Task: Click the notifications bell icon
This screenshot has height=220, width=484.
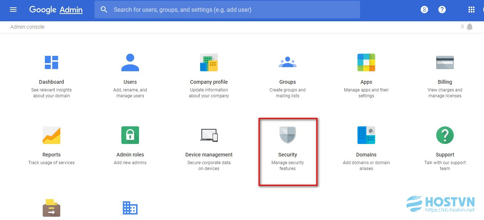Action: 469,27
